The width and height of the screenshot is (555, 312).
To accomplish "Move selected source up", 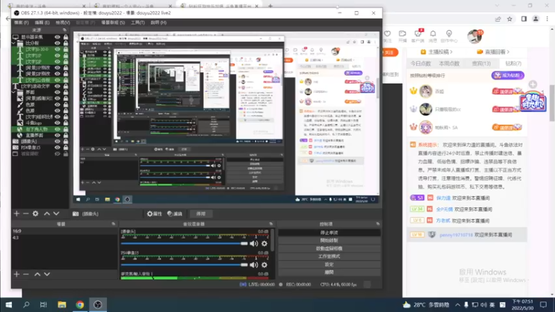I will (46, 214).
